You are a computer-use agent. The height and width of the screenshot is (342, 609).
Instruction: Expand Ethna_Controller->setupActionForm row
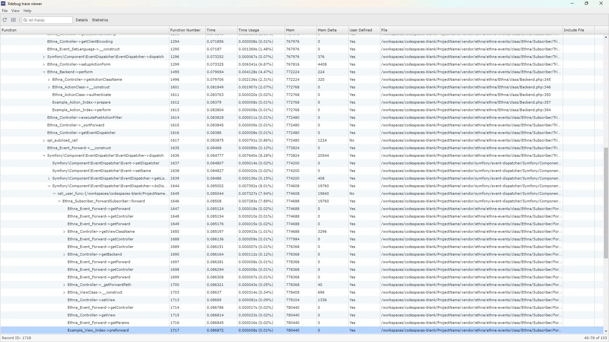pyautogui.click(x=44, y=64)
